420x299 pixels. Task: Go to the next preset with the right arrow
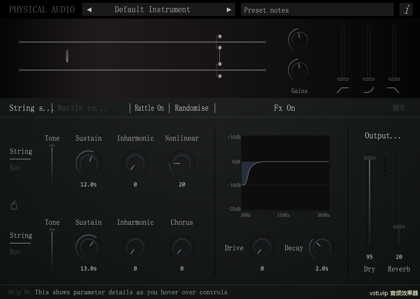pyautogui.click(x=229, y=10)
